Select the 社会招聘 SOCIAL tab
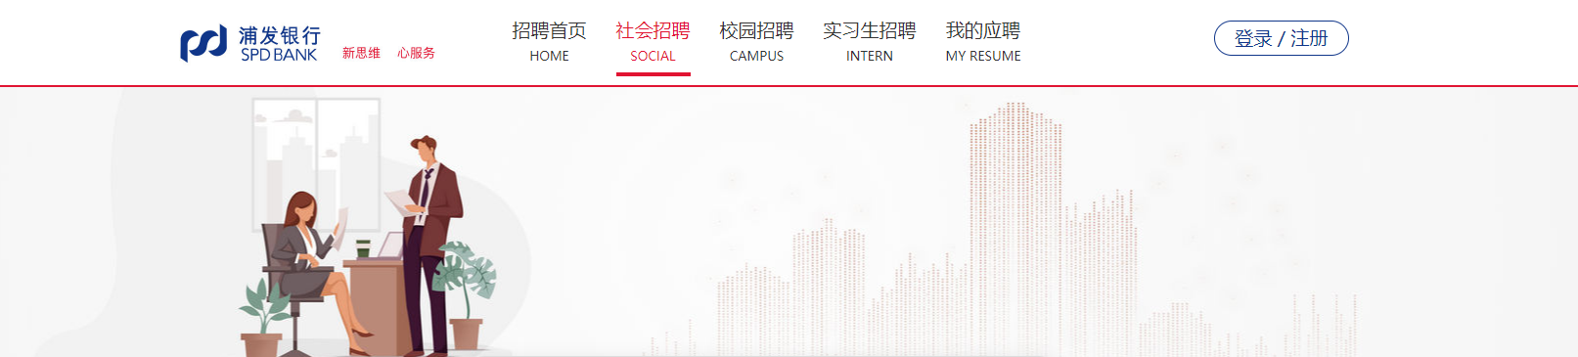Viewport: 1578px width, 357px height. (x=653, y=42)
